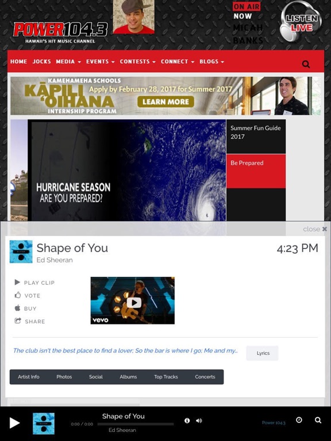Expand the Events dropdown menu
Image resolution: width=331 pixels, height=441 pixels.
coord(101,61)
